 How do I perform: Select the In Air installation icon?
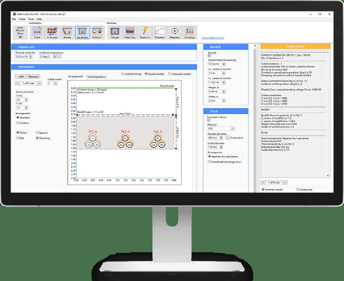(x=37, y=32)
